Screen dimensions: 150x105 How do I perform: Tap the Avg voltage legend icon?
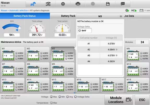[x=68, y=97]
